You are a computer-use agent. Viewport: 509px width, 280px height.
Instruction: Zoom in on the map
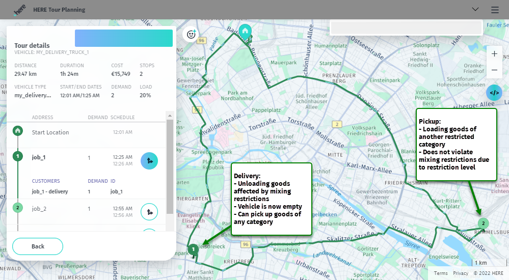click(x=494, y=54)
